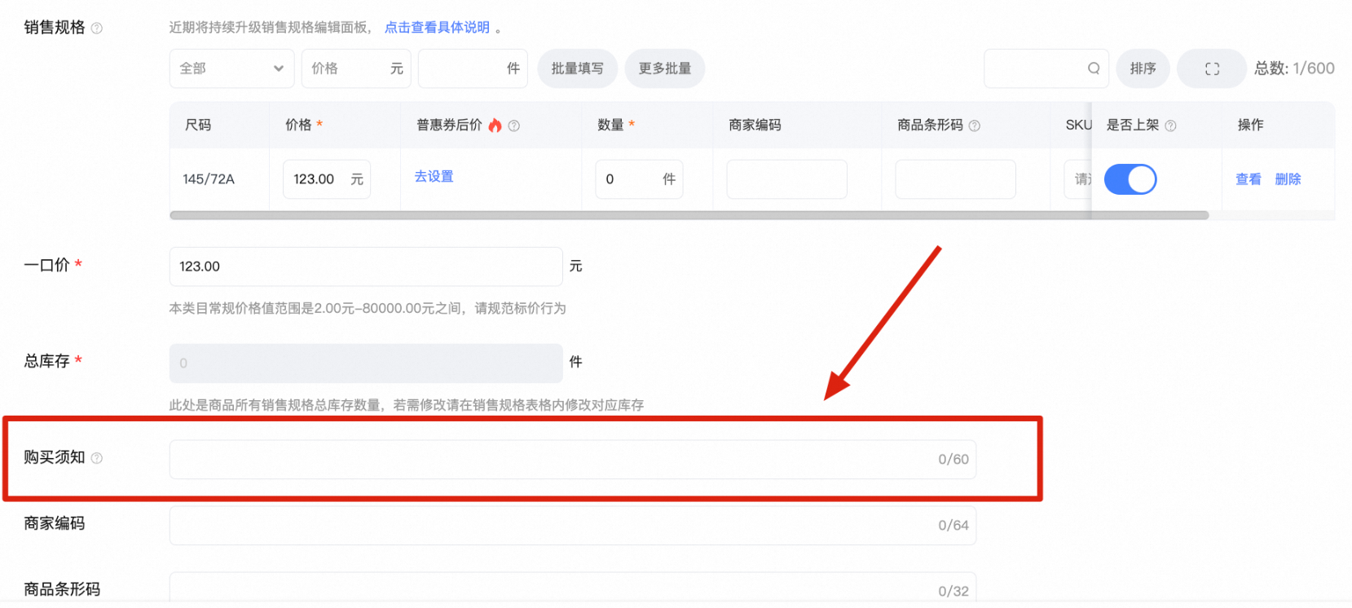Click the SKU input in table row
1352x608 pixels.
(1077, 179)
